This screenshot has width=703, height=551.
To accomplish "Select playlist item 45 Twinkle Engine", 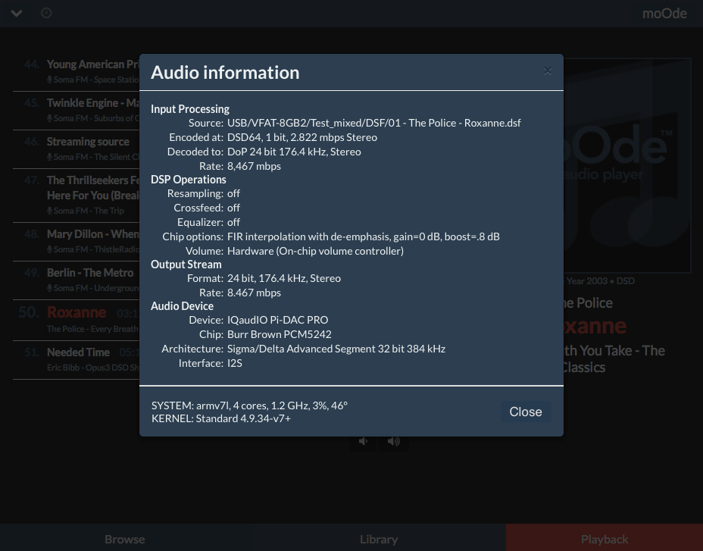I will [x=77, y=111].
